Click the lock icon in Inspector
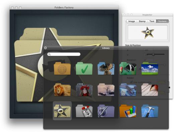Image resolution: width=174 pixels, height=132 pixels. 169,87
